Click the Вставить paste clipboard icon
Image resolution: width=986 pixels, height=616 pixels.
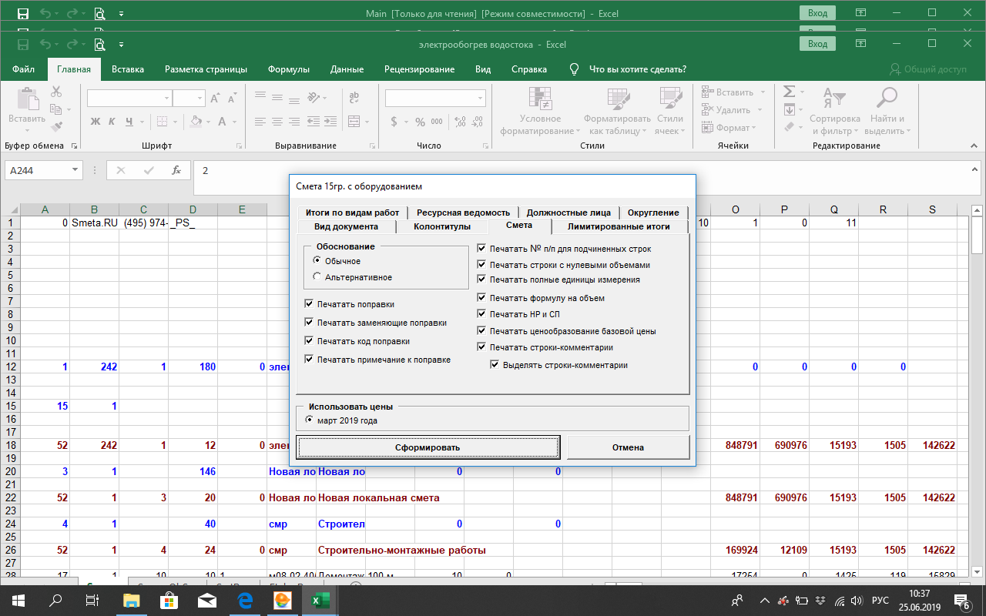point(27,99)
